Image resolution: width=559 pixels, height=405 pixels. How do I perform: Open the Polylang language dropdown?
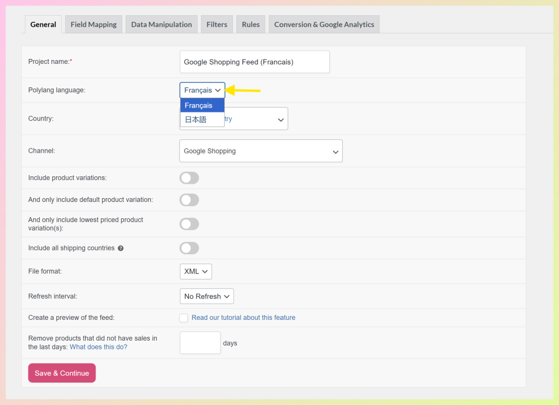202,90
